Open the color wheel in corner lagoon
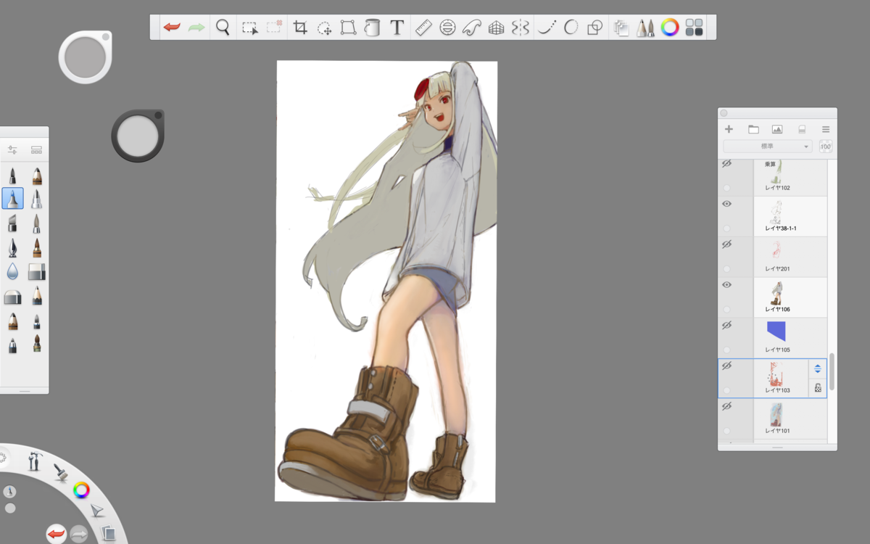Image resolution: width=870 pixels, height=544 pixels. [81, 490]
